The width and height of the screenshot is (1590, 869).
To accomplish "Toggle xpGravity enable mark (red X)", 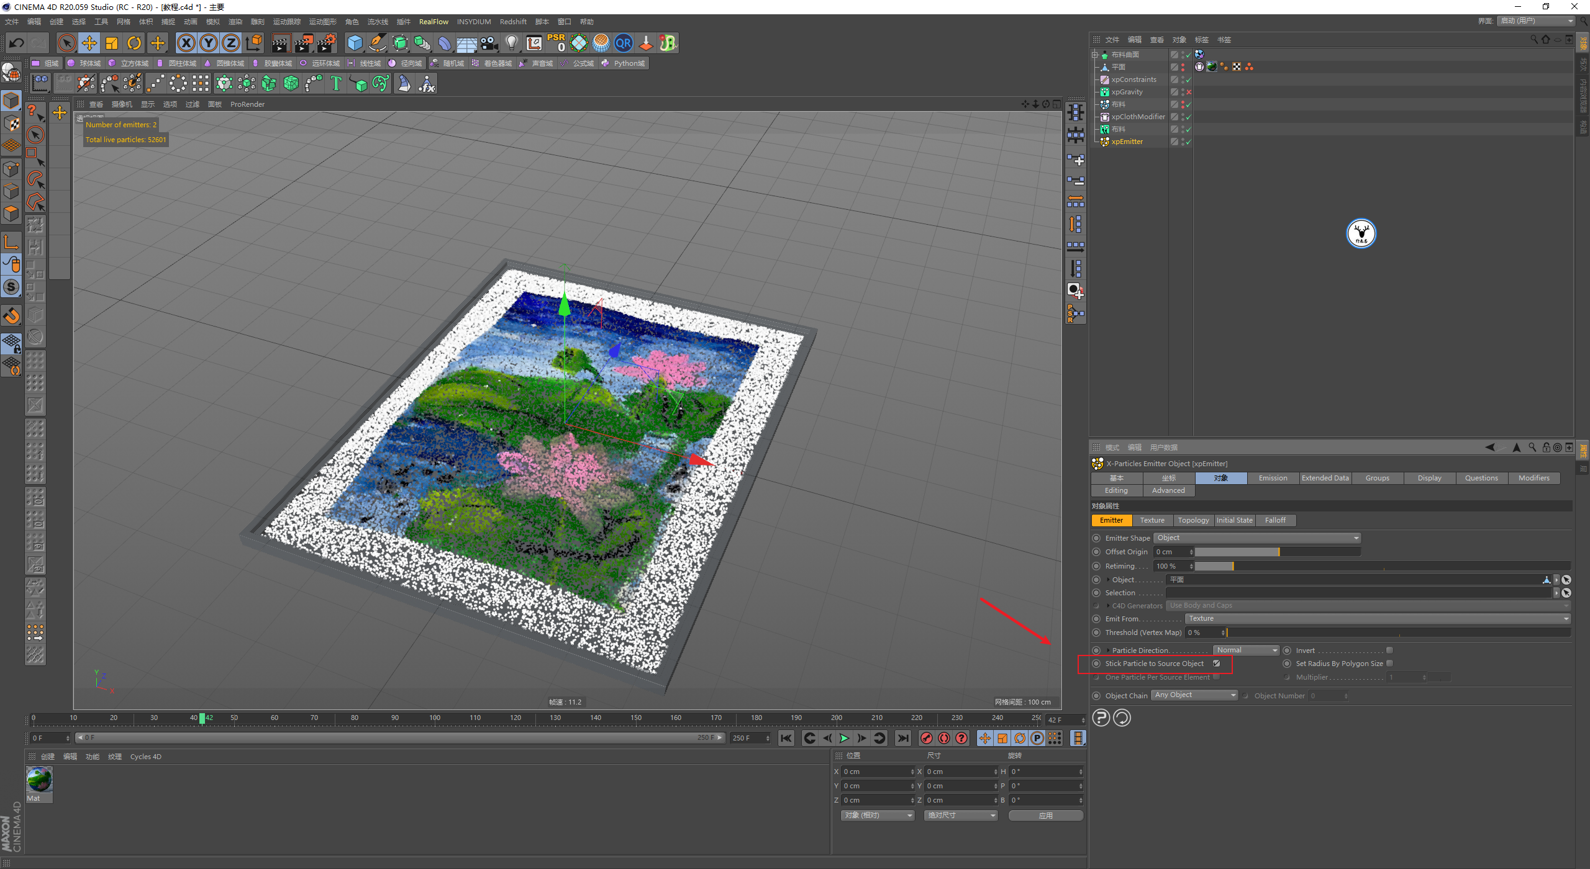I will click(x=1189, y=92).
